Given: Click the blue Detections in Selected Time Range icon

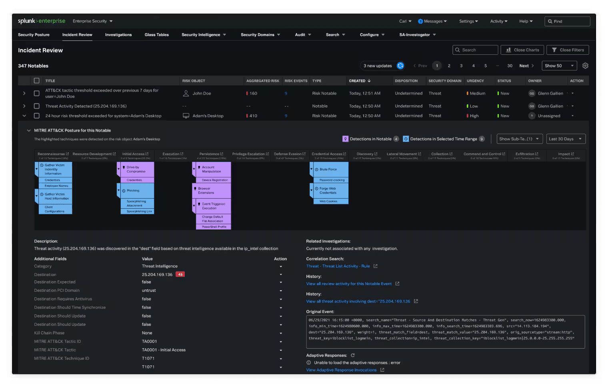Looking at the screenshot, I should [x=406, y=139].
